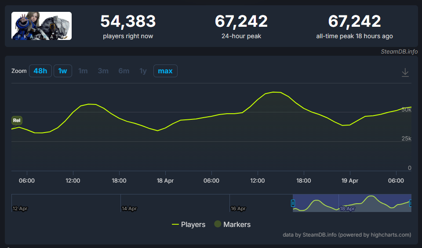Click the right navigator range handle

click(x=411, y=203)
